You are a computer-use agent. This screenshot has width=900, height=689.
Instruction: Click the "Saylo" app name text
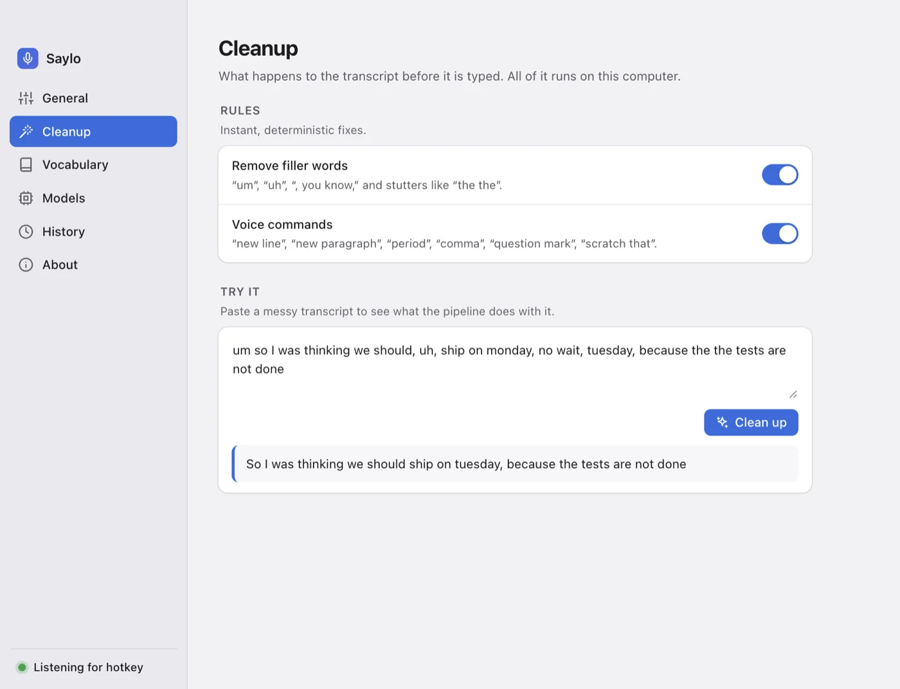click(x=64, y=58)
